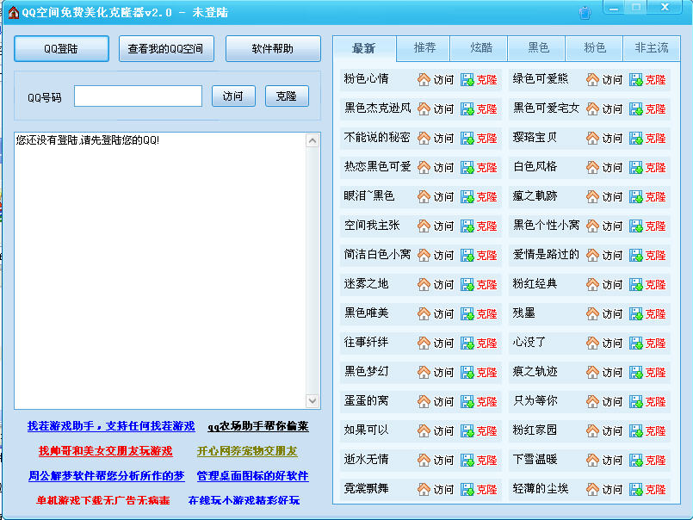Image resolution: width=693 pixels, height=520 pixels.
Task: Click the clone disk icon for 粉红经典
Action: [636, 284]
